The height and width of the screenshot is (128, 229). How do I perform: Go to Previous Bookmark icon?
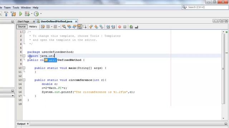coord(91,27)
